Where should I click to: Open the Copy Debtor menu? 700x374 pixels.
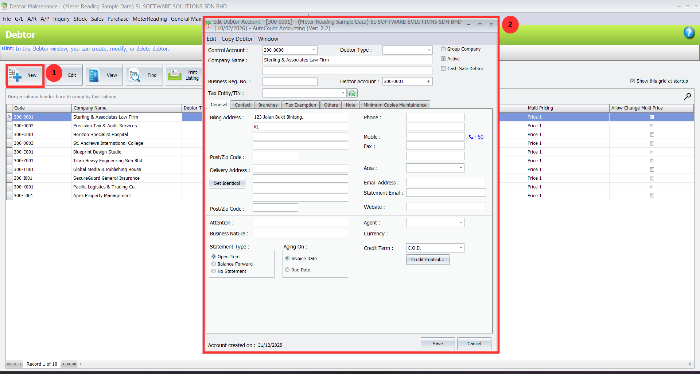(x=237, y=39)
